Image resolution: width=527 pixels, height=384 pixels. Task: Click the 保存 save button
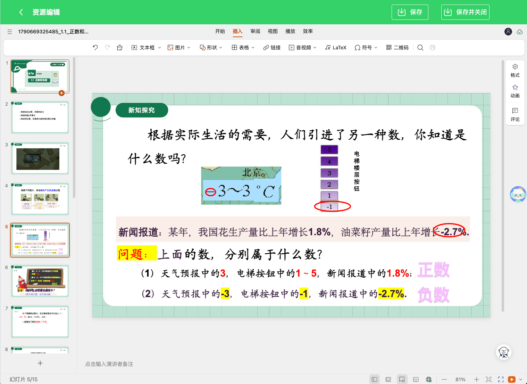(x=410, y=12)
